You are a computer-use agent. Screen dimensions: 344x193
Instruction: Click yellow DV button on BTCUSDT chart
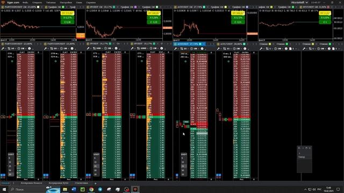pyautogui.click(x=325, y=13)
